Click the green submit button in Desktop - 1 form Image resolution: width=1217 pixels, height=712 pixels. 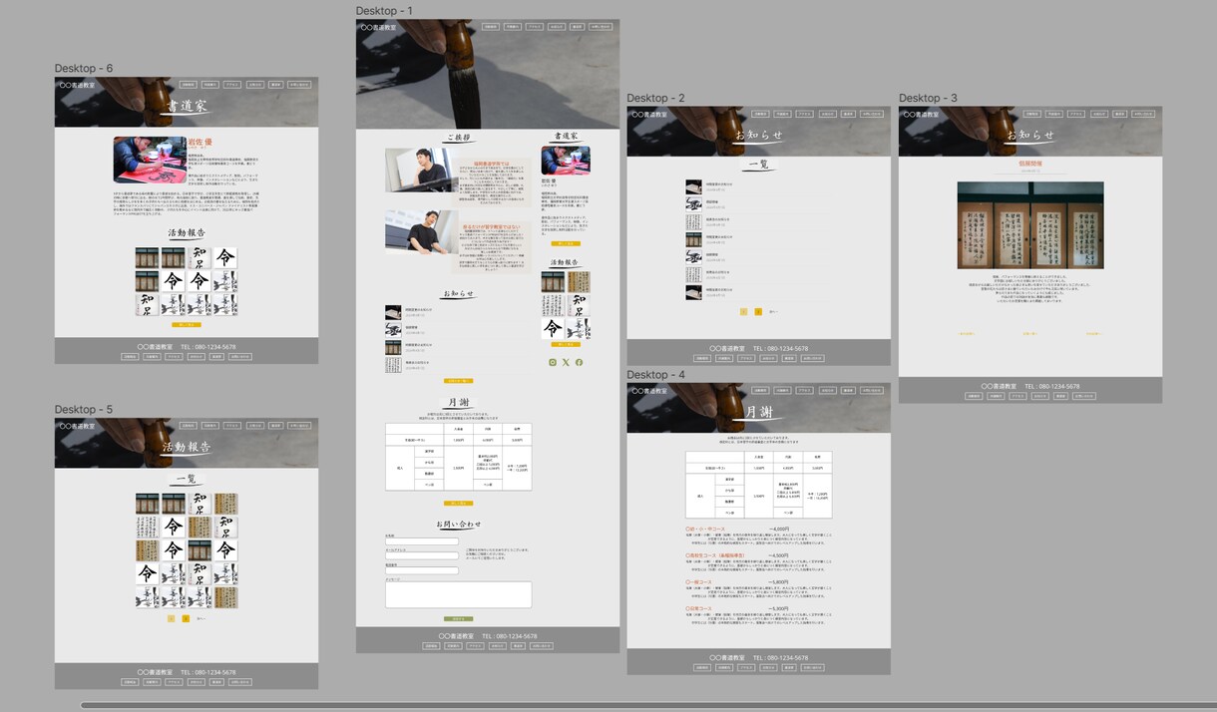(458, 619)
